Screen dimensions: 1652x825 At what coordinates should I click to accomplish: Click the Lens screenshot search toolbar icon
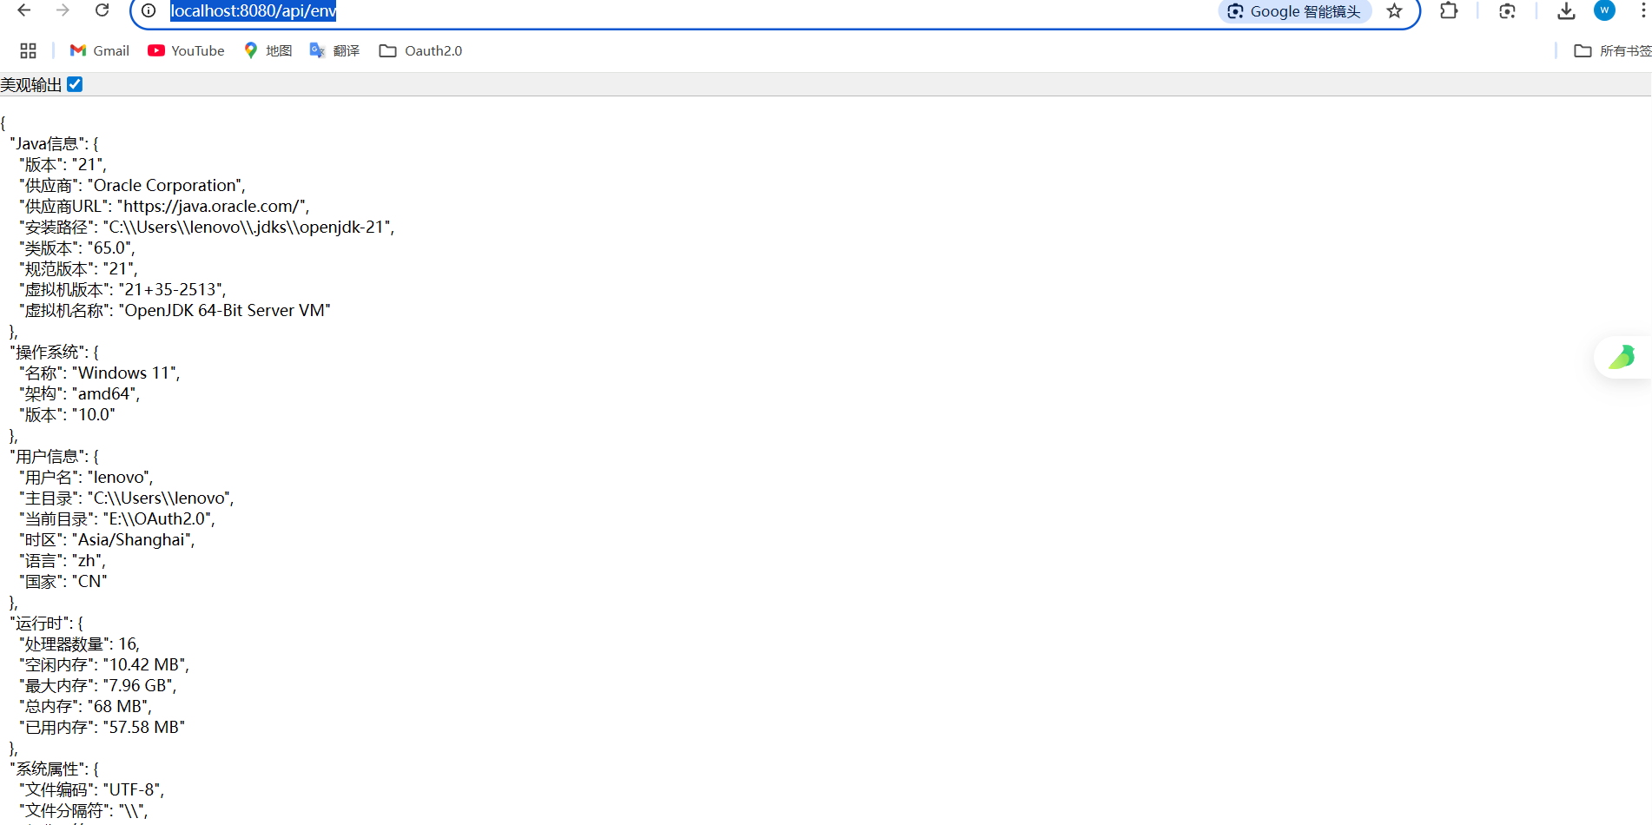coord(1507,11)
